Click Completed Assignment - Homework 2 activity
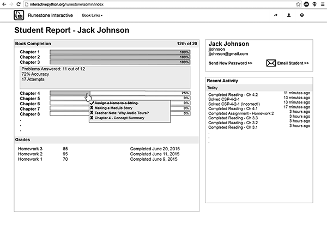This screenshot has width=327, height=249. coord(241,113)
